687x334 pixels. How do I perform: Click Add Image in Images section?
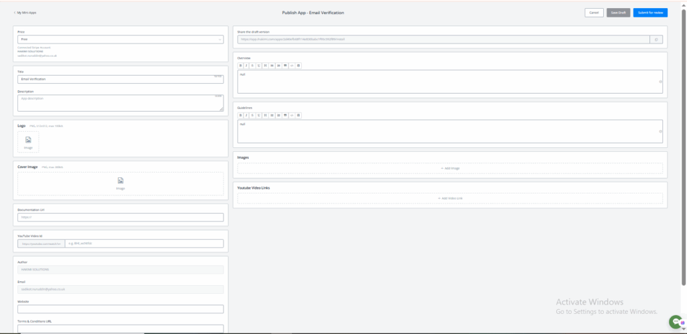pyautogui.click(x=450, y=168)
